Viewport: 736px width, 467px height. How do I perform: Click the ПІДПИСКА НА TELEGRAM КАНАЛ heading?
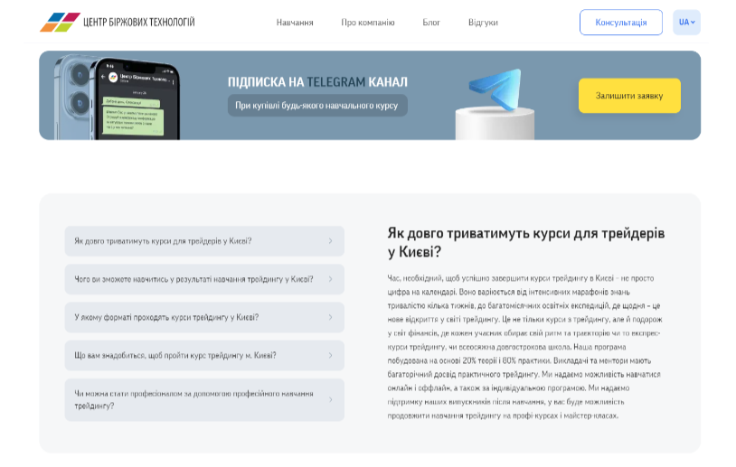pyautogui.click(x=317, y=82)
